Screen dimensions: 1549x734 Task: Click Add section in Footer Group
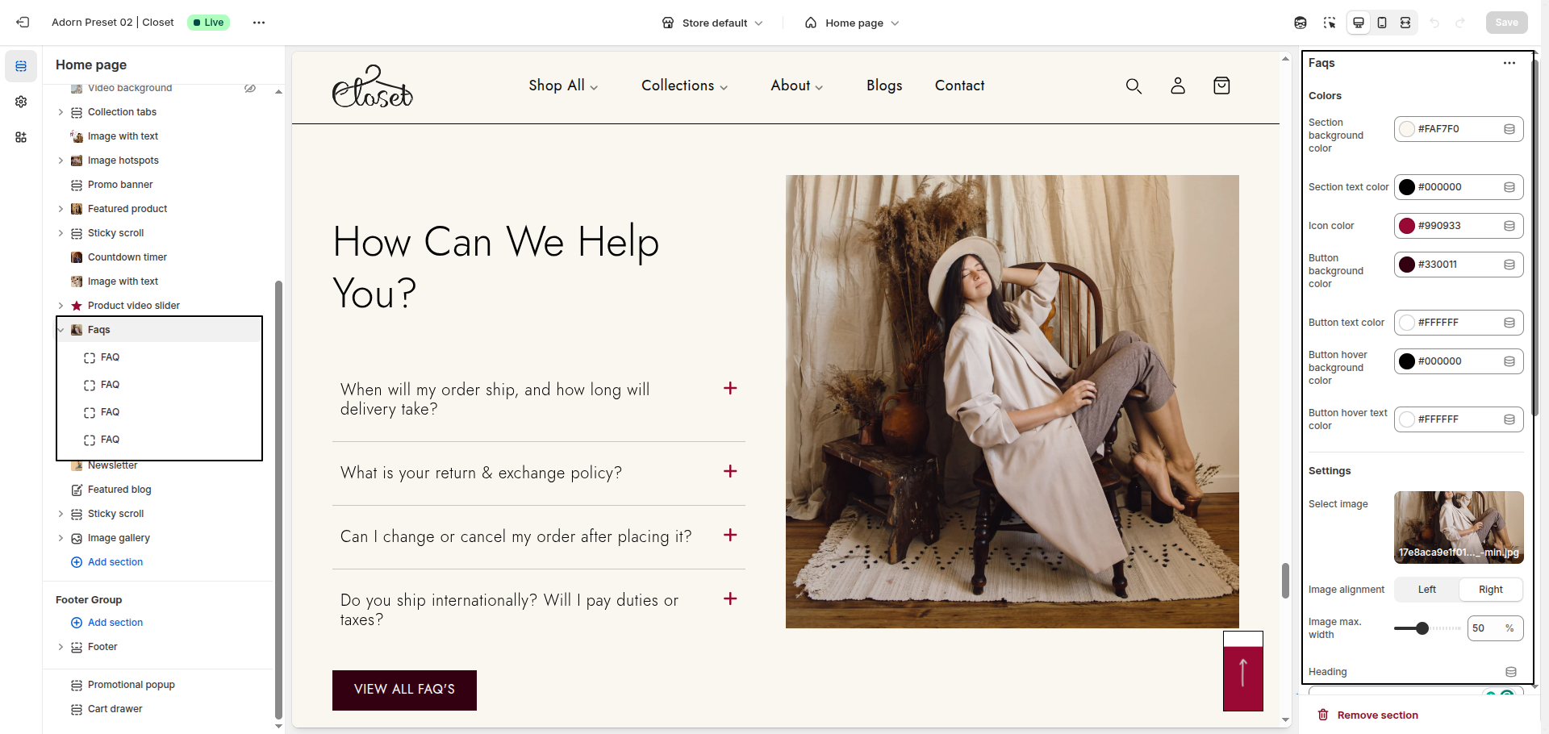pos(107,623)
